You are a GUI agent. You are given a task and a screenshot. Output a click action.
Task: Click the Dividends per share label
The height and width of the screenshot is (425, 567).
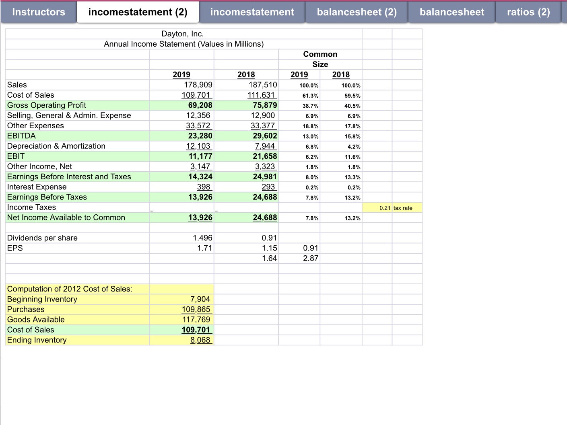42,238
